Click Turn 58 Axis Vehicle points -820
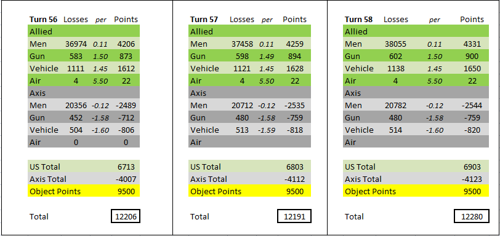This screenshot has width=500, height=236. (x=472, y=130)
